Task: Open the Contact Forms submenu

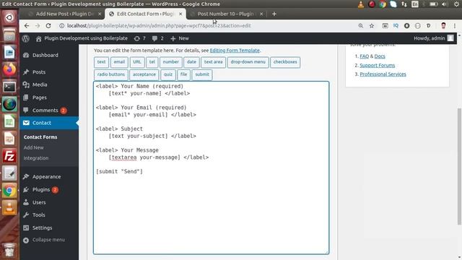Action: (40, 137)
